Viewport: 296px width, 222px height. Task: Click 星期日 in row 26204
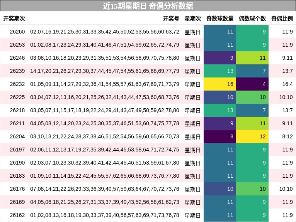[192, 137]
